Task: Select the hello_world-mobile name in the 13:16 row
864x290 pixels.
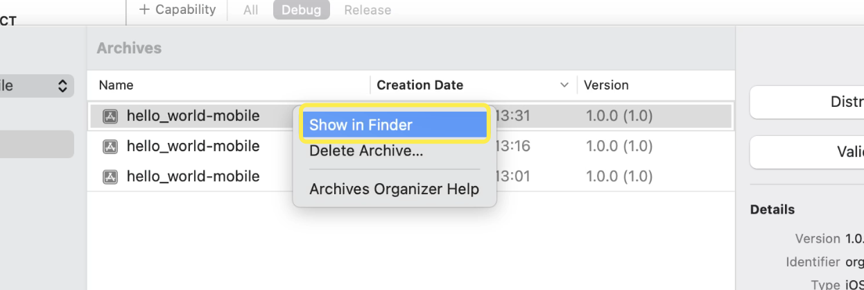Action: pos(193,146)
